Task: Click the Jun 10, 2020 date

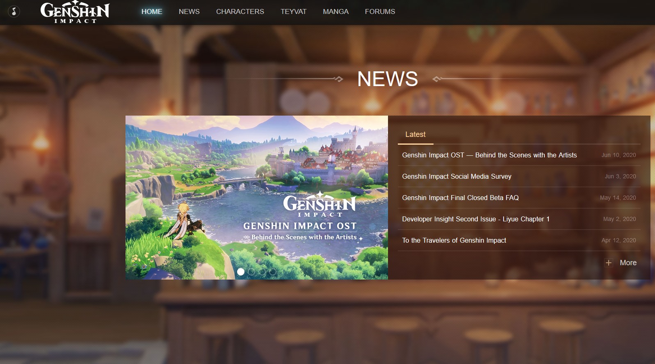Action: [x=618, y=155]
